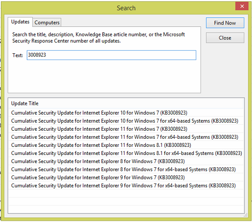Click the resize grip of Search dialog

[x=246, y=215]
